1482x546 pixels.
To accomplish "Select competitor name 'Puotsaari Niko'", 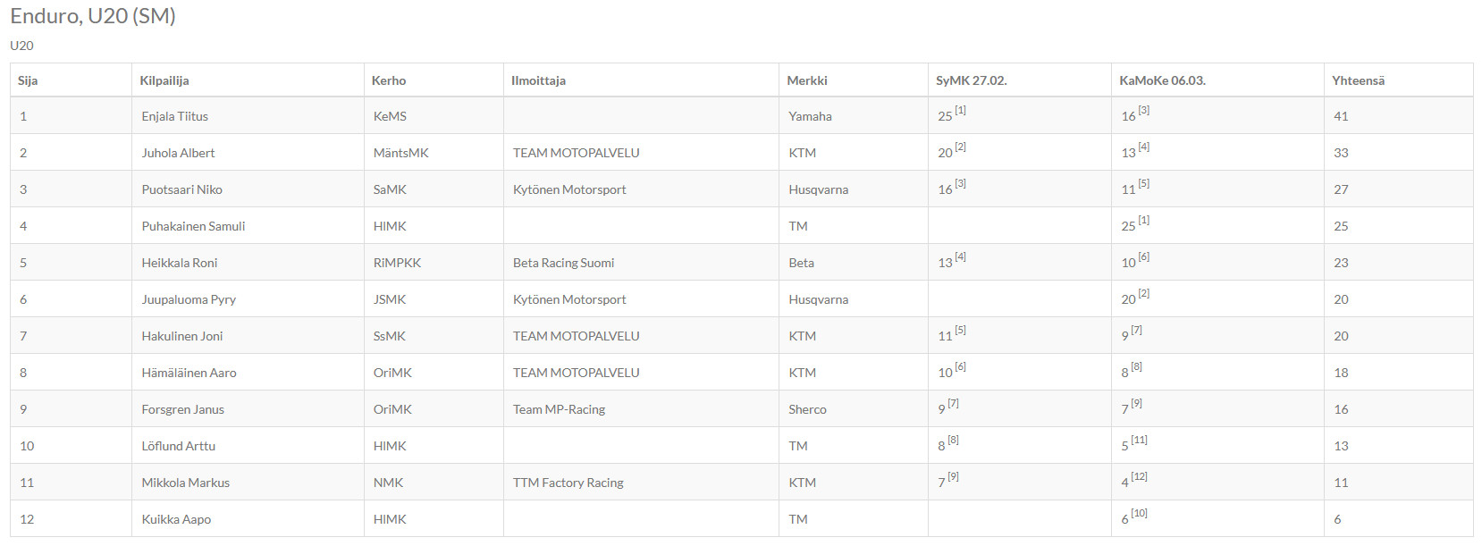I will click(181, 189).
